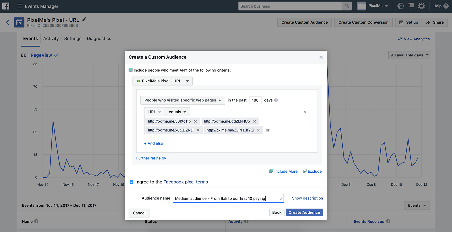Delete the URL equals rule row
The image size is (452, 232).
point(305,112)
